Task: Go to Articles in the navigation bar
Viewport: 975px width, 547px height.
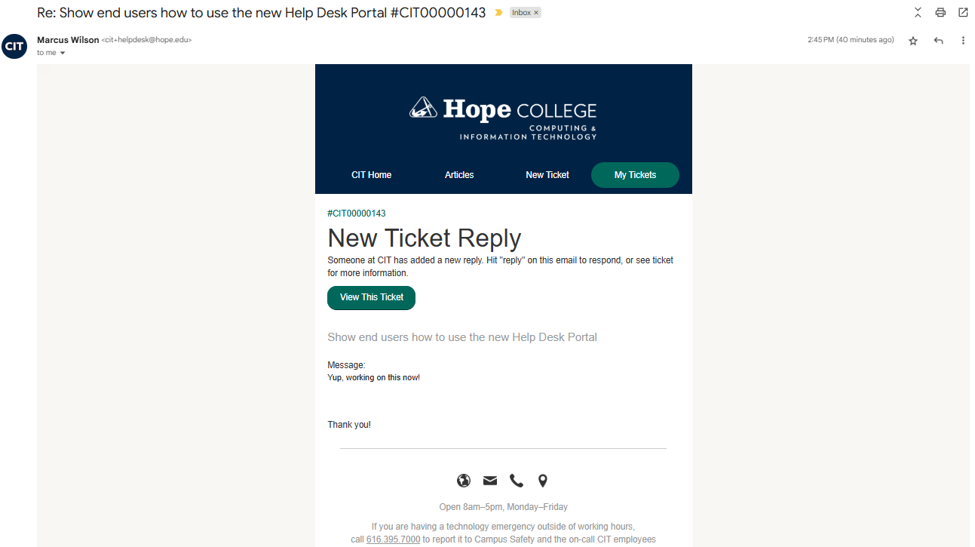Action: [x=459, y=175]
